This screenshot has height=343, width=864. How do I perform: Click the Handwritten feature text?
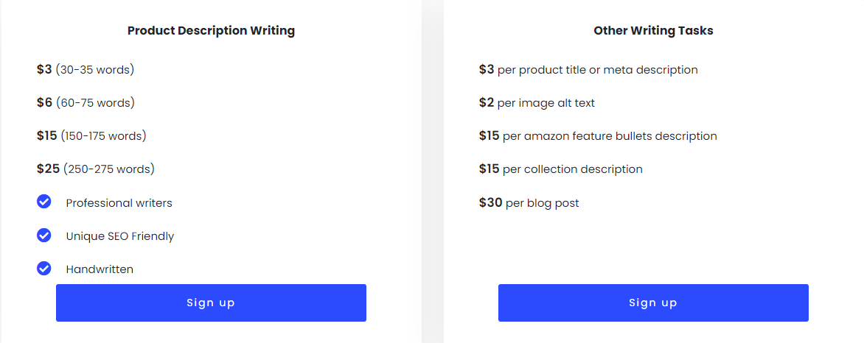click(100, 269)
